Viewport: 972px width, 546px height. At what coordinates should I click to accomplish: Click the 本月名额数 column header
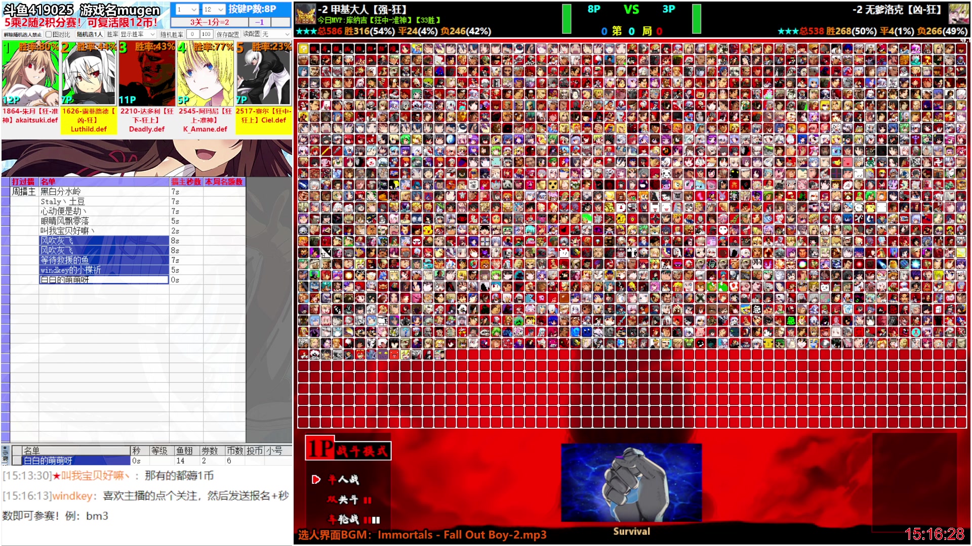point(224,181)
